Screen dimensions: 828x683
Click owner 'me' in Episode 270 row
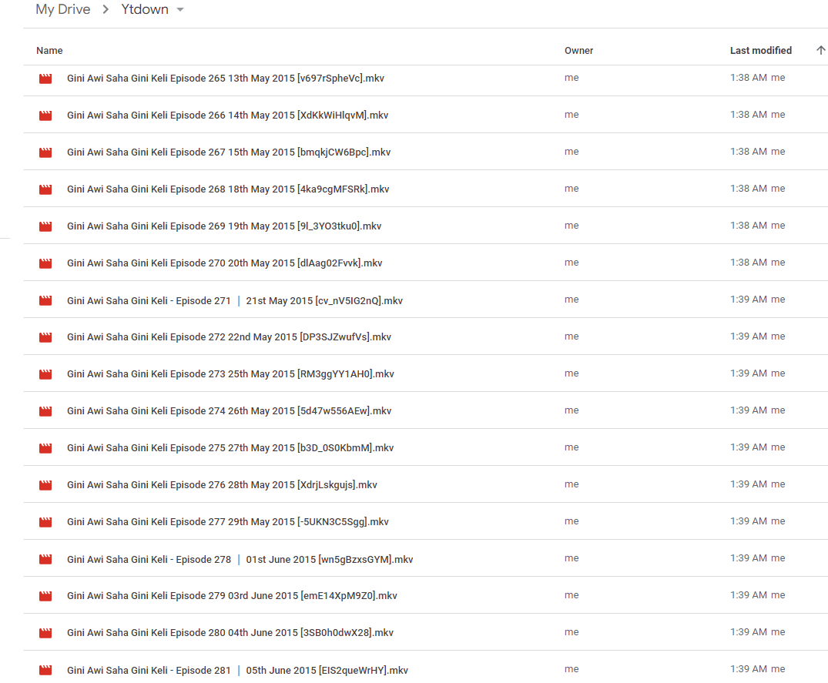coord(572,263)
